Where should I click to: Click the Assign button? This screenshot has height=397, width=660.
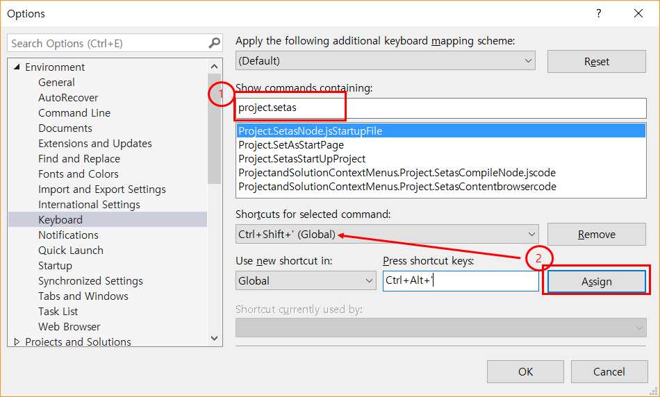pyautogui.click(x=597, y=281)
